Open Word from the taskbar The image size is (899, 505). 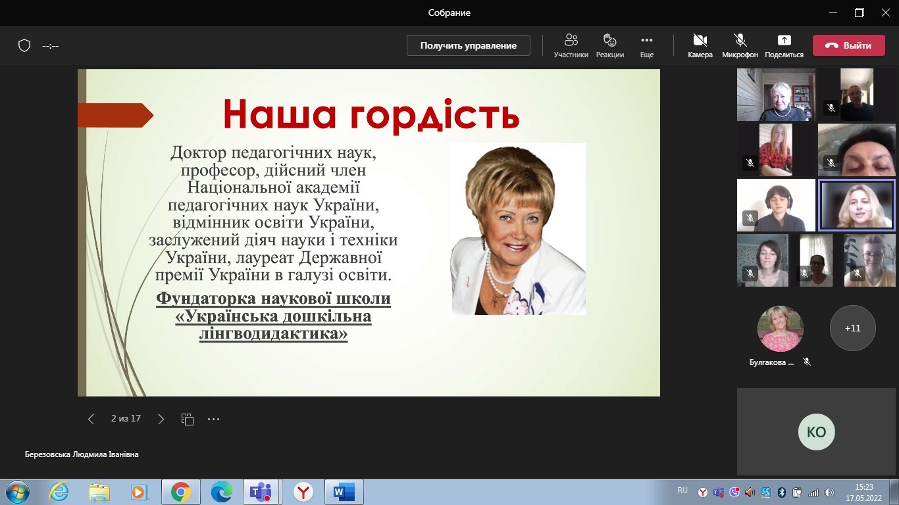point(344,491)
